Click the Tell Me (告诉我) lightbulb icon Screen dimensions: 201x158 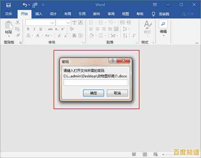(154, 14)
